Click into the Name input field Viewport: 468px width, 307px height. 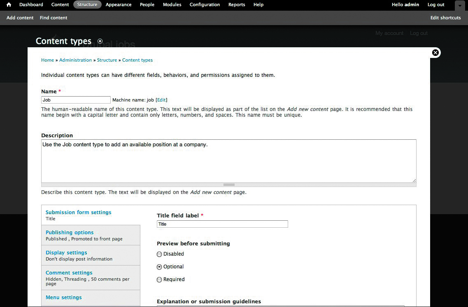coord(76,100)
